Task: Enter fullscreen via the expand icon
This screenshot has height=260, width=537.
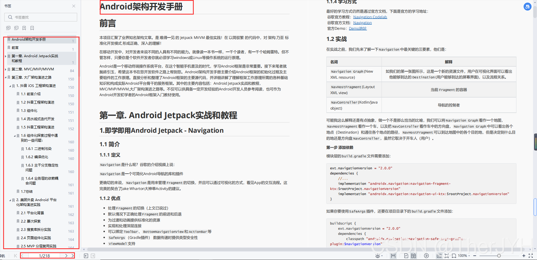Action: [531, 256]
